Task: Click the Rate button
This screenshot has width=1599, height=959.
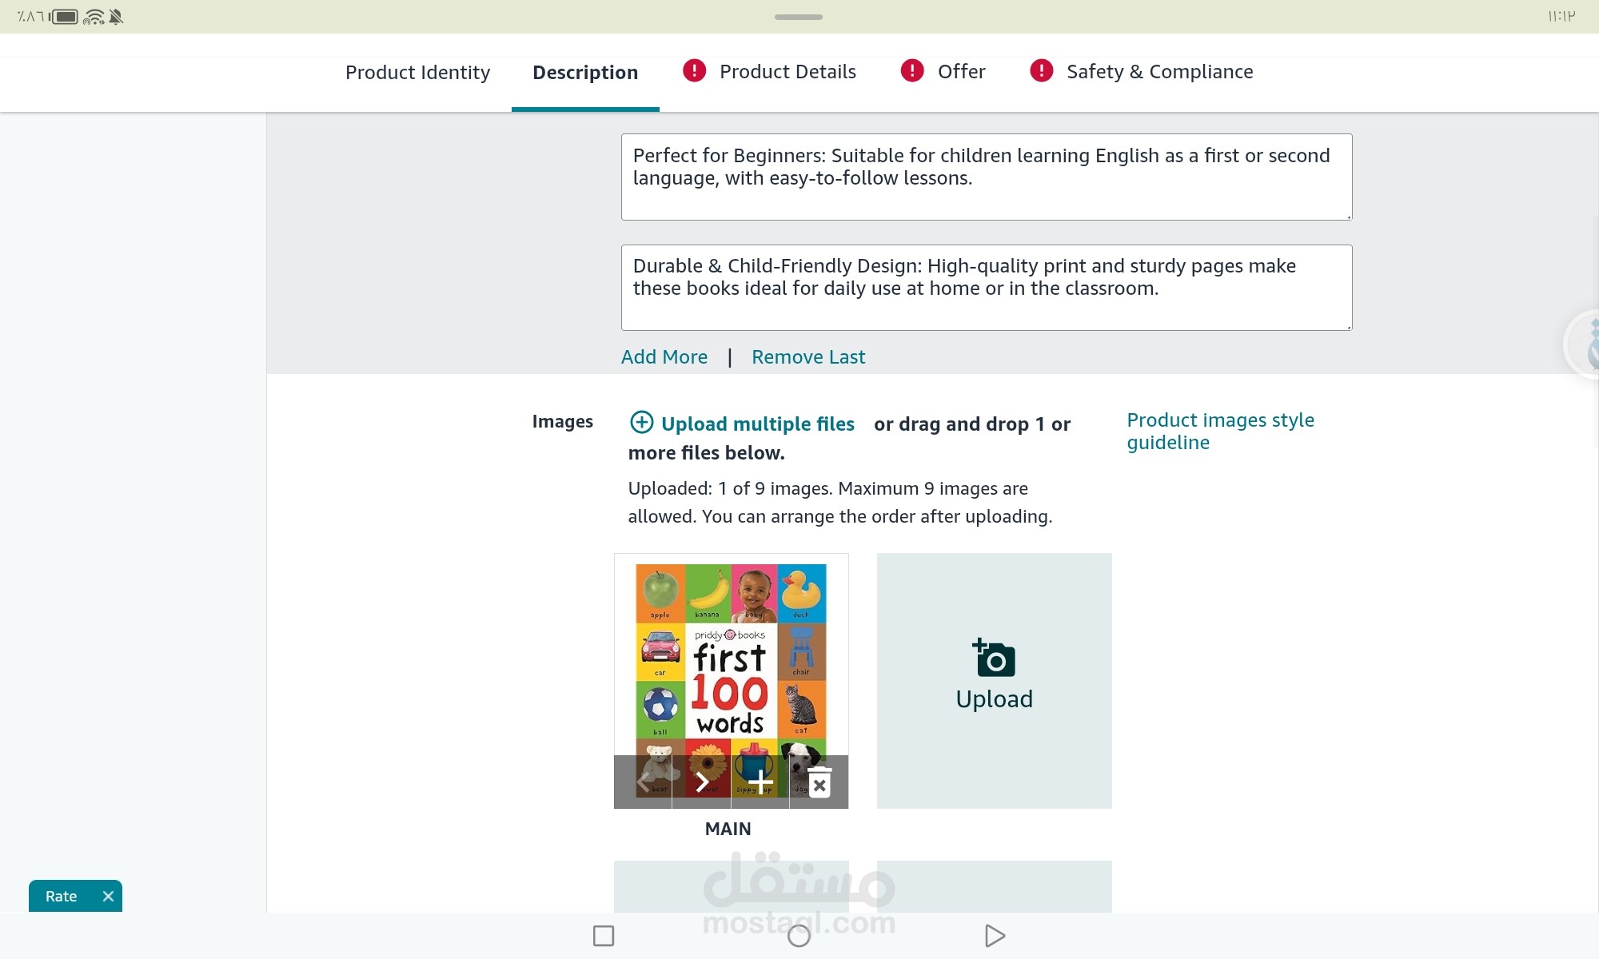Action: 62,897
